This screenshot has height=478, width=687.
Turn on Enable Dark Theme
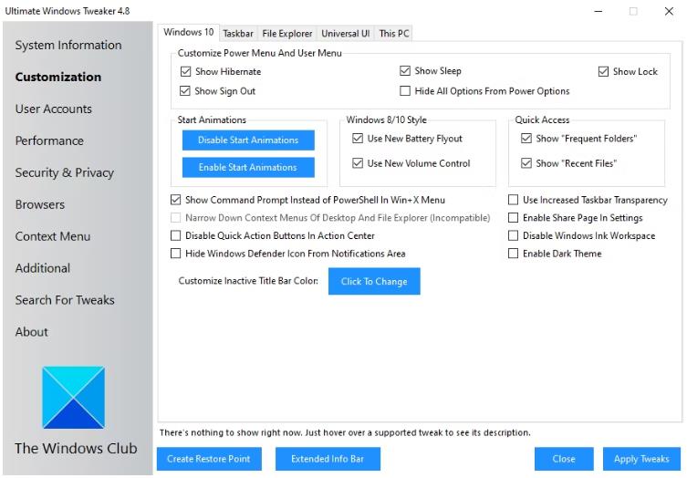[513, 254]
